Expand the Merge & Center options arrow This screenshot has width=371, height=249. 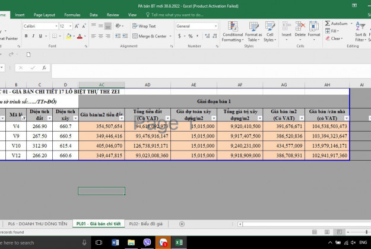[170, 36]
